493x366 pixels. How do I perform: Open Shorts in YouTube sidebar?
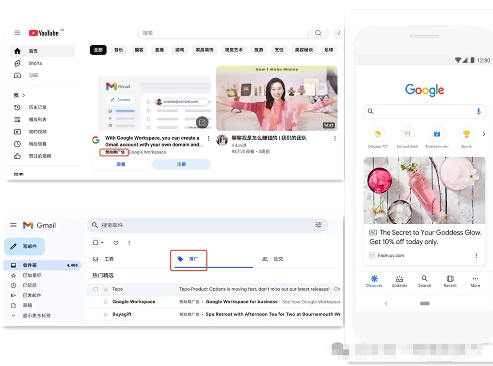35,63
